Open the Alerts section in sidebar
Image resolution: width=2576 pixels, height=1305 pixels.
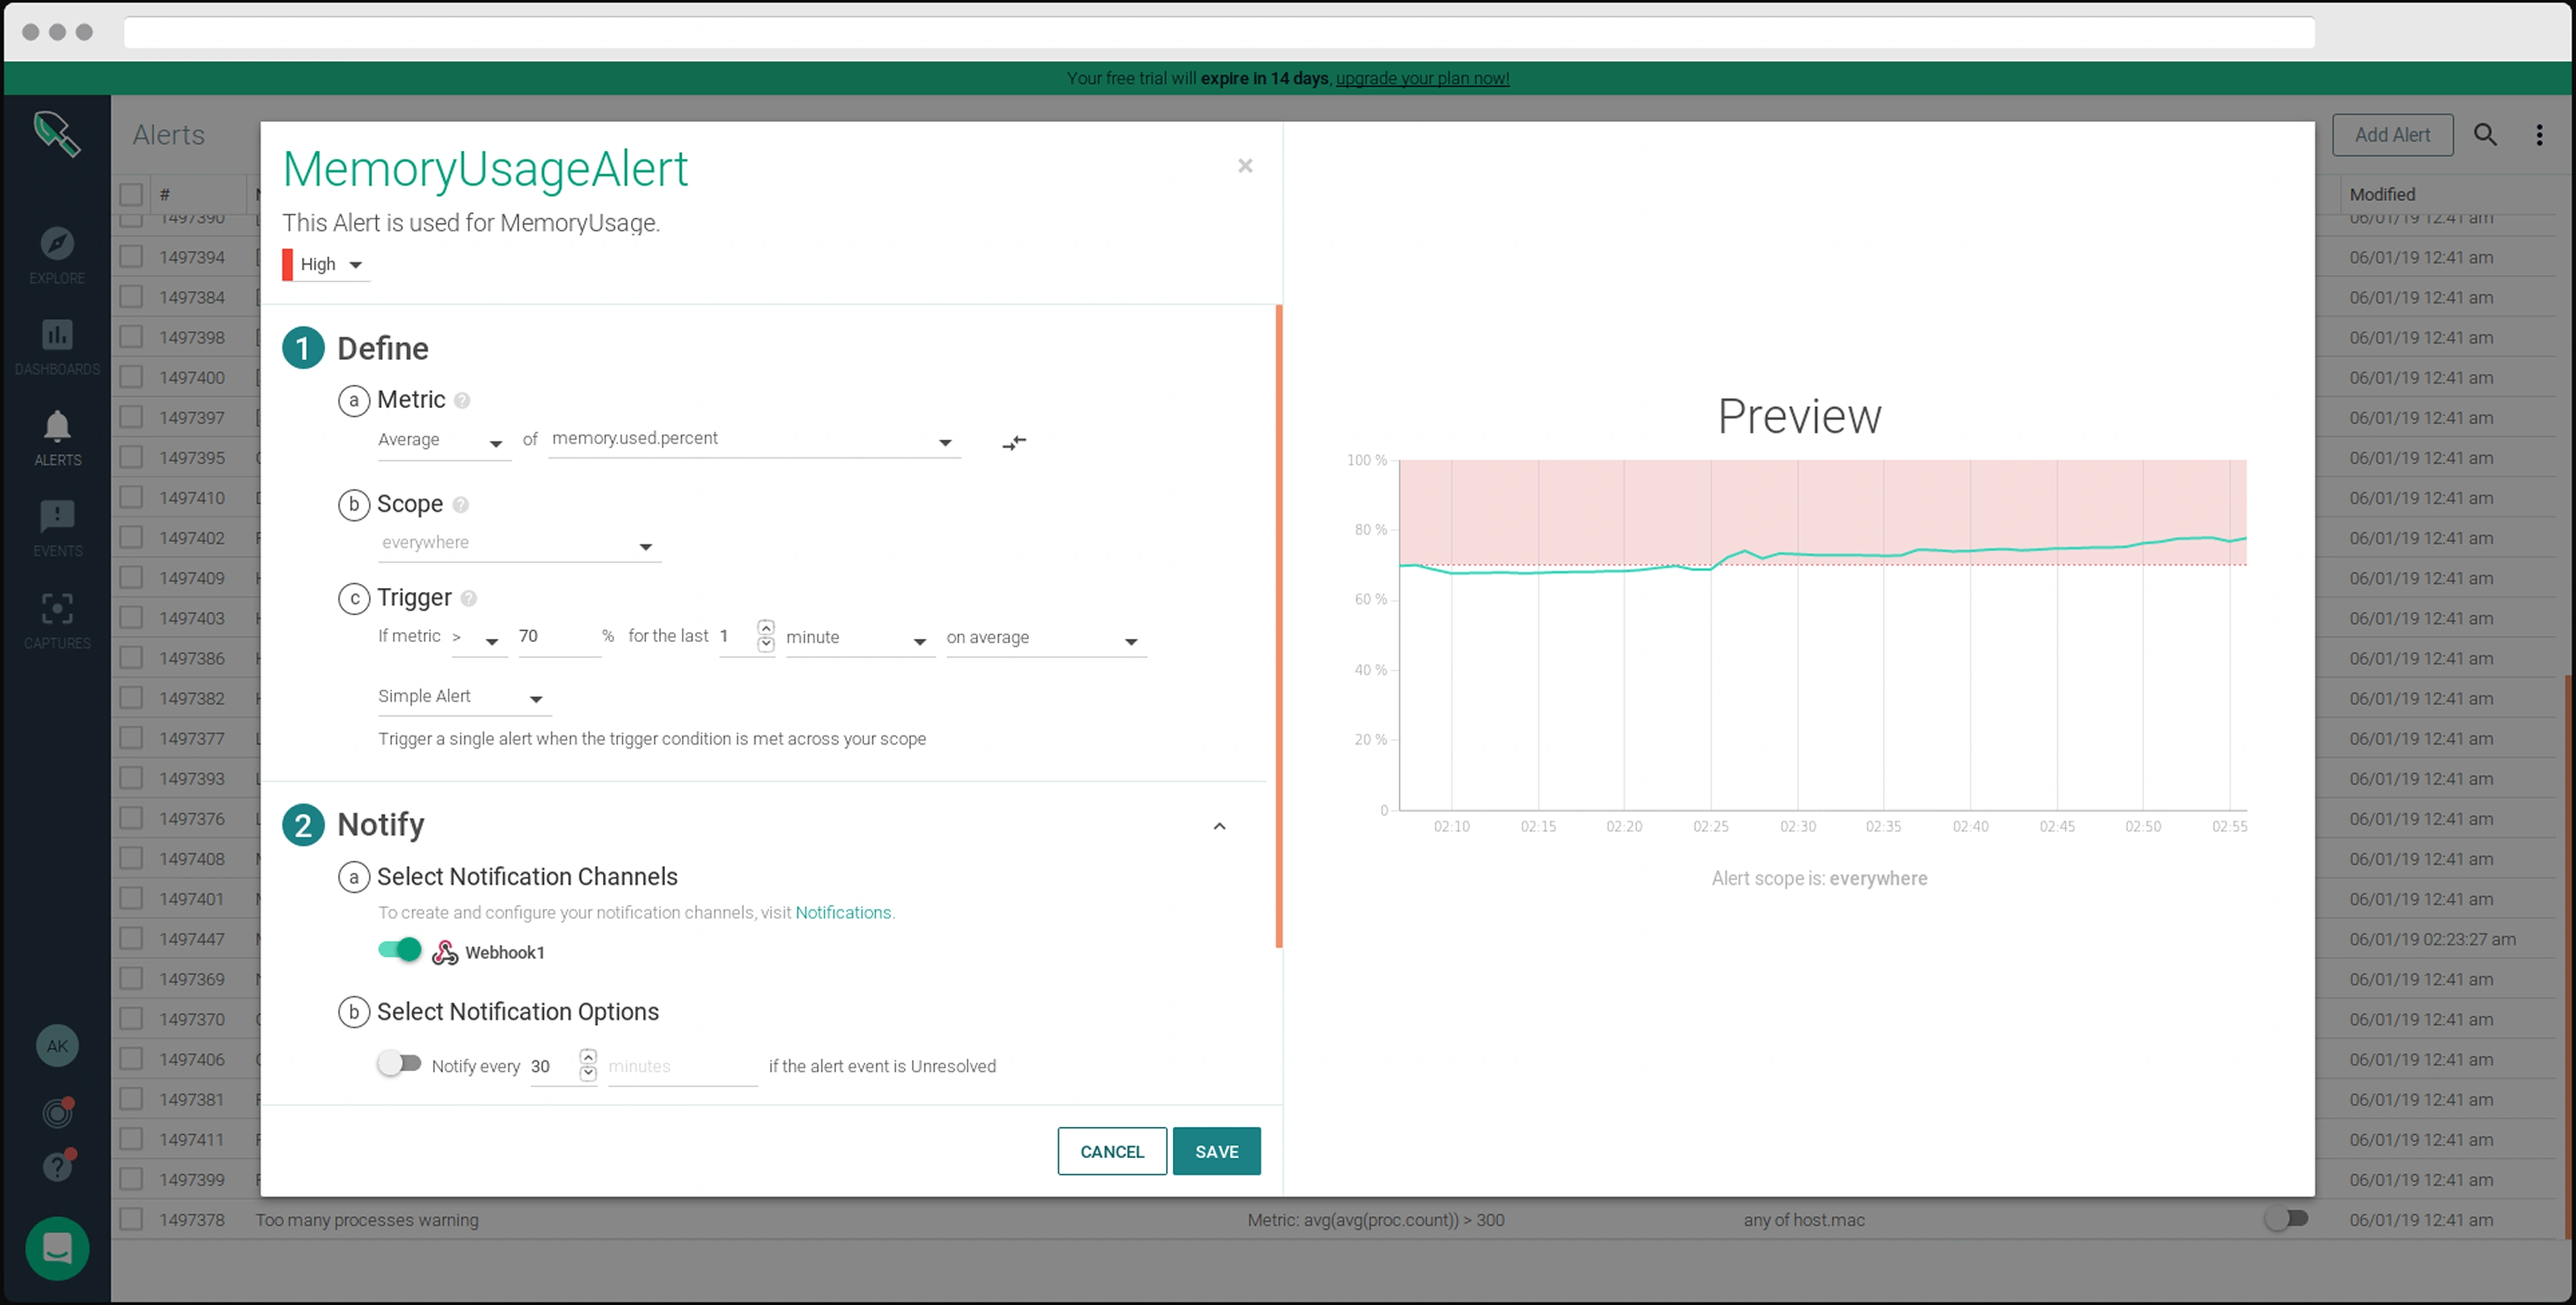(57, 437)
